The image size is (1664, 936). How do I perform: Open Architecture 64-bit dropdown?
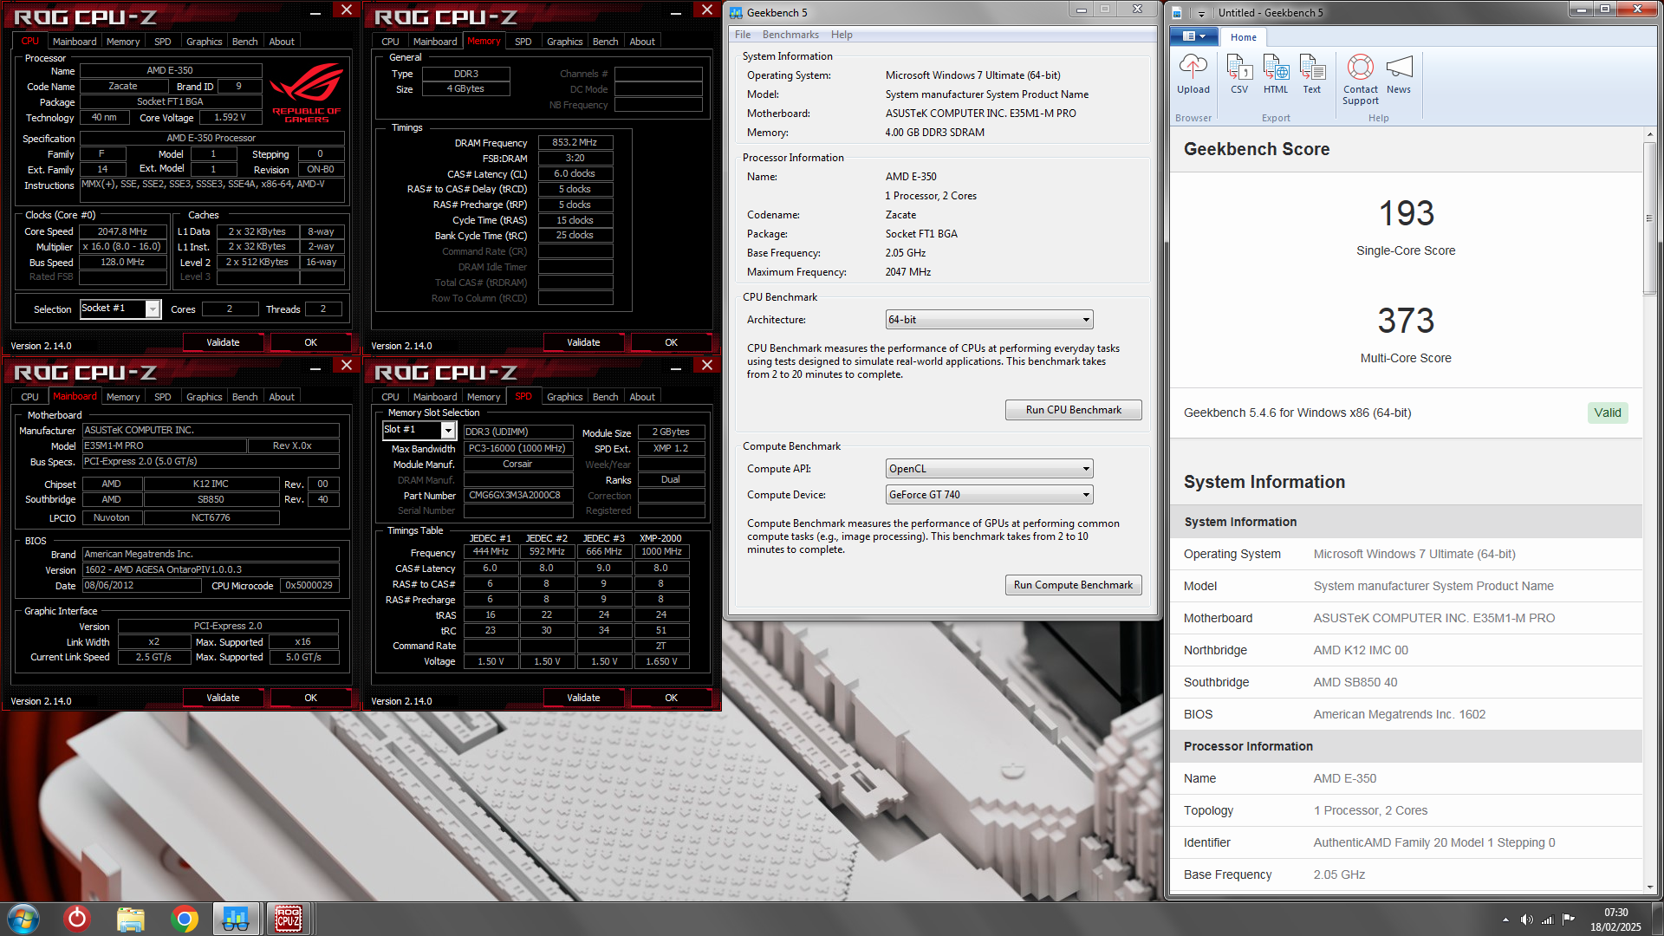click(x=989, y=320)
